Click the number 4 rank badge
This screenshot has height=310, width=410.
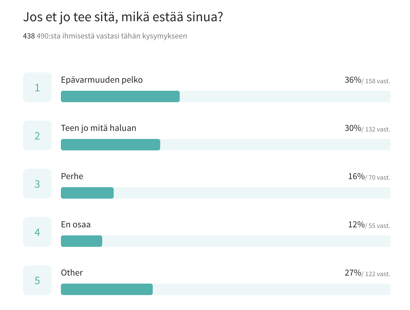(x=37, y=232)
